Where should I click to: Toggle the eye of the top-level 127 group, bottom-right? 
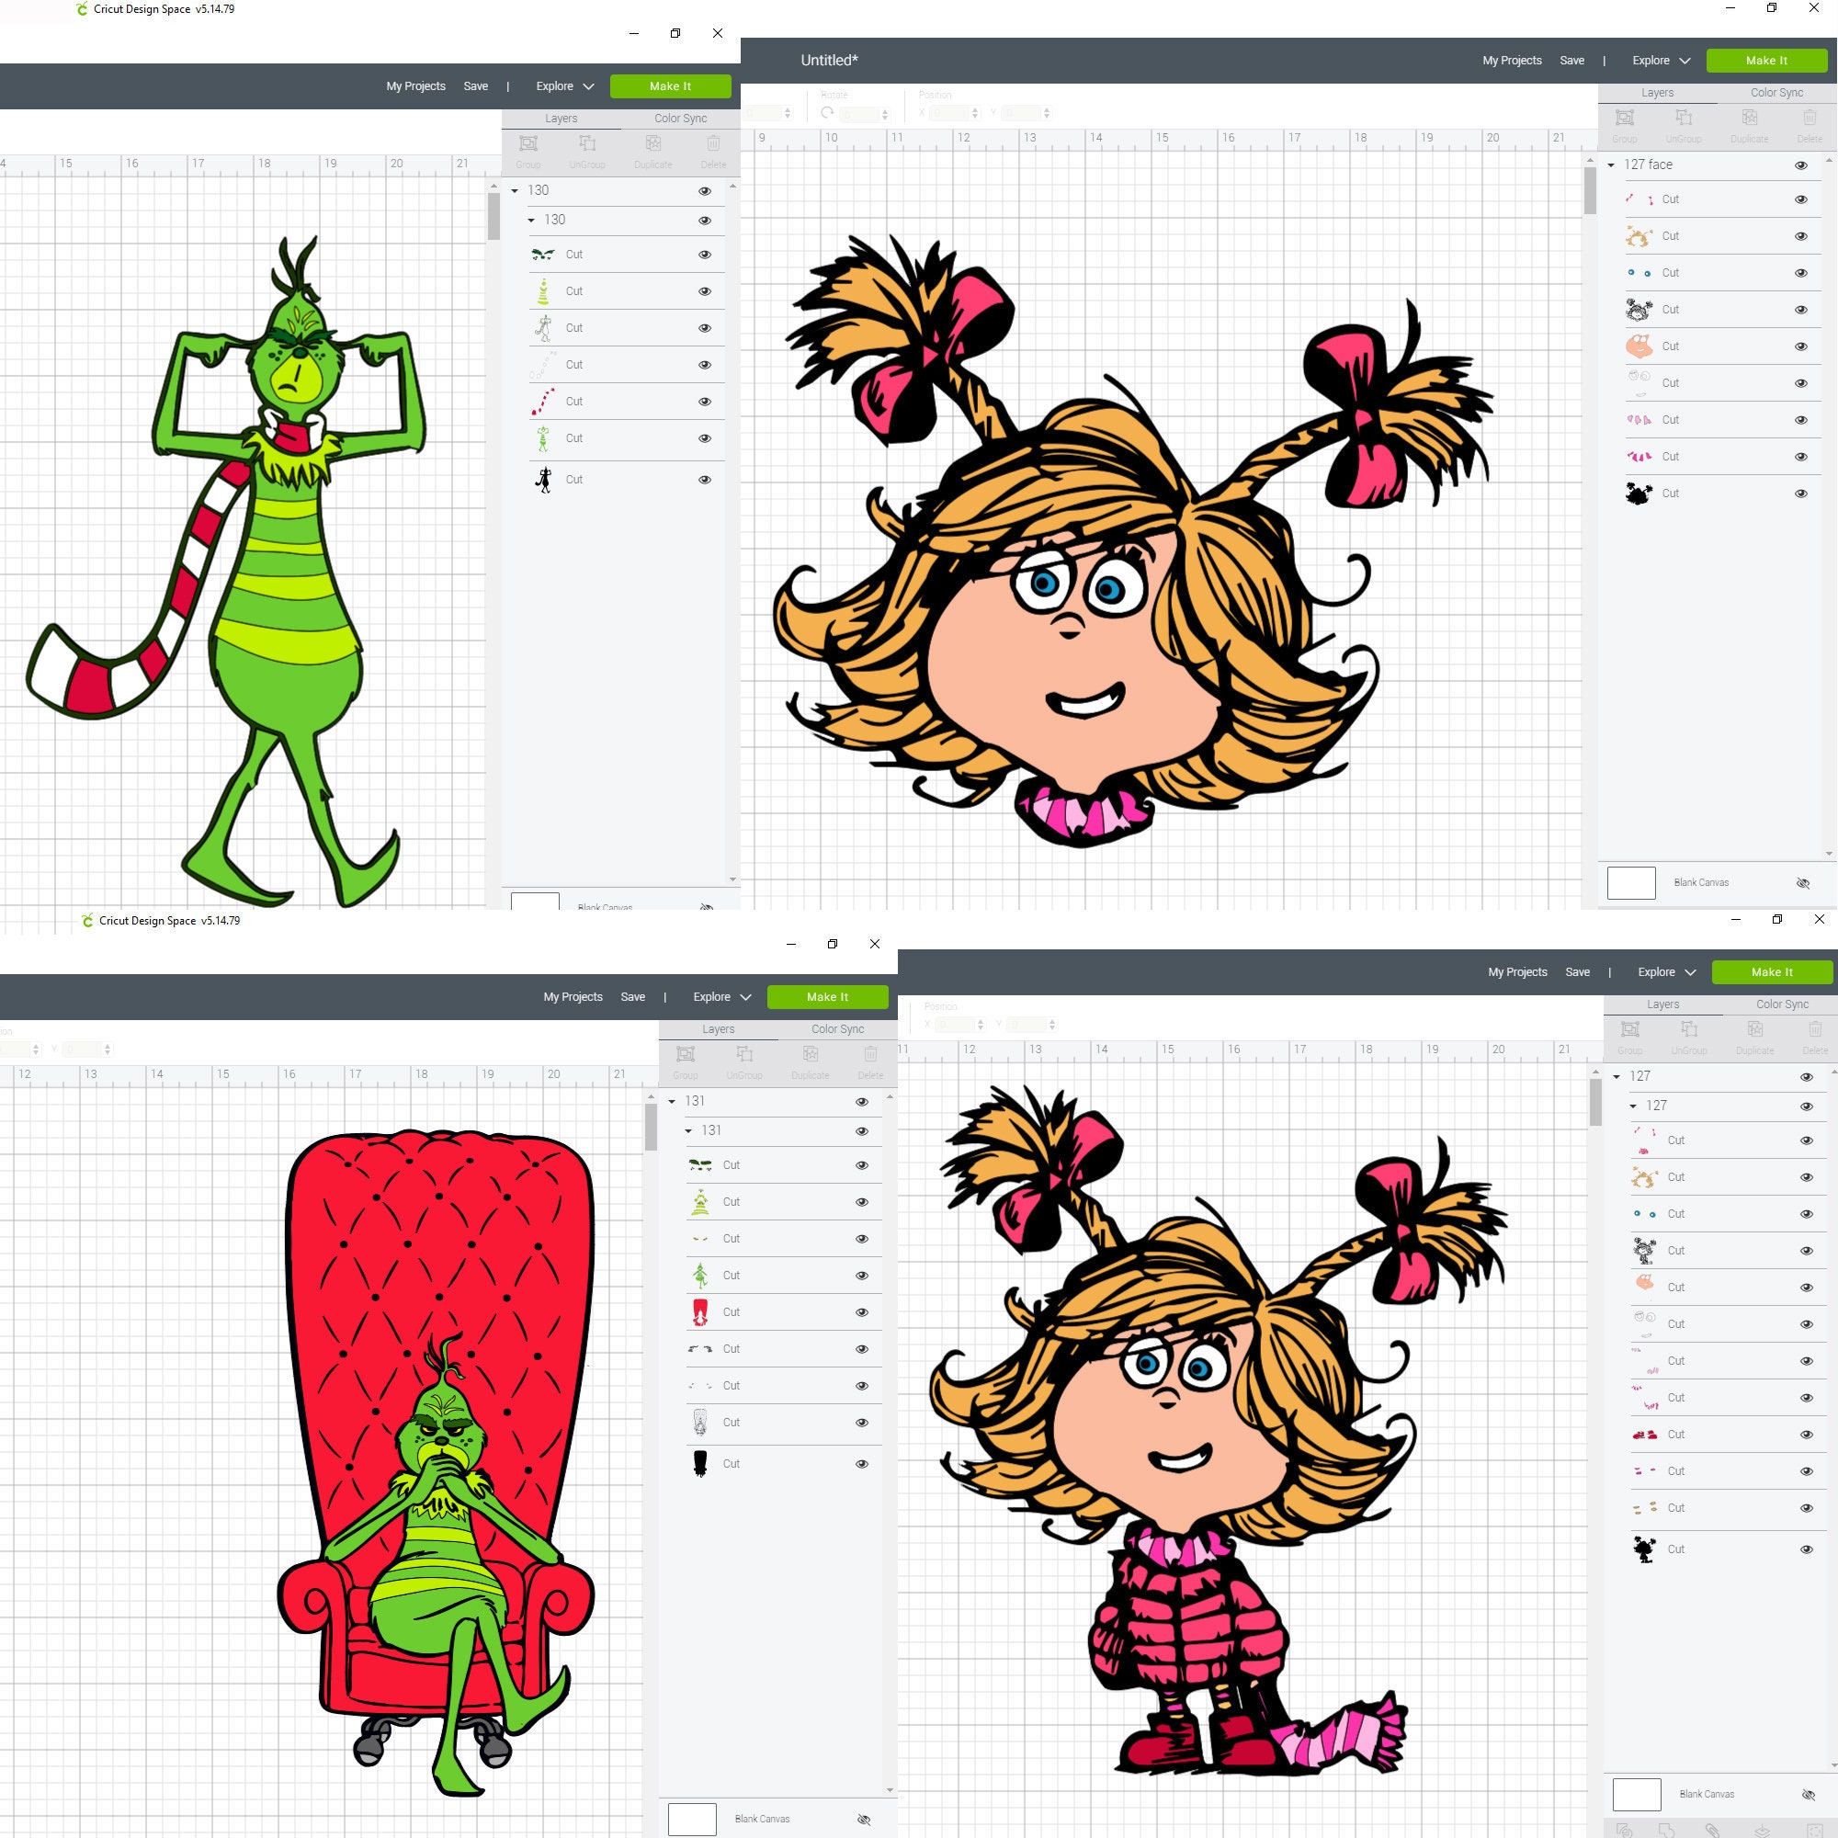click(x=1806, y=1077)
